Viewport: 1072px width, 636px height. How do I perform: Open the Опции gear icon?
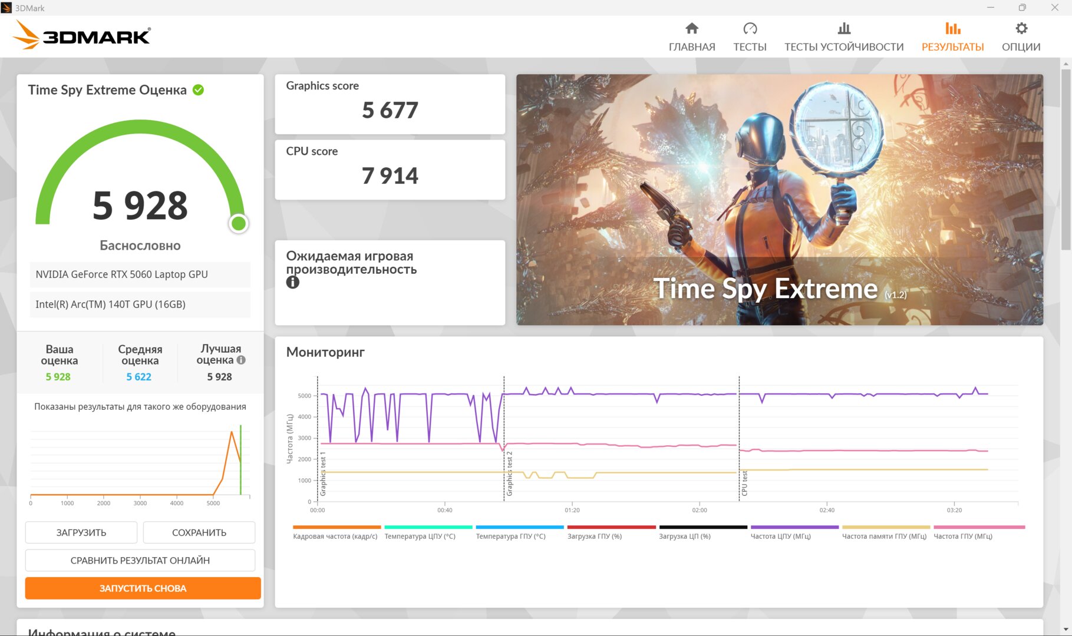click(x=1021, y=28)
